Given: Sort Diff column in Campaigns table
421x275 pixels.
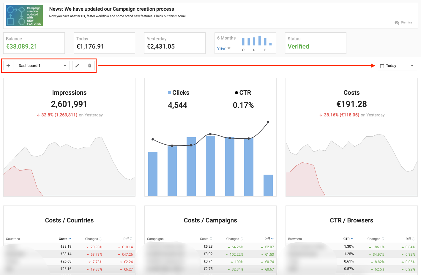Looking at the screenshot, I should pos(269,239).
